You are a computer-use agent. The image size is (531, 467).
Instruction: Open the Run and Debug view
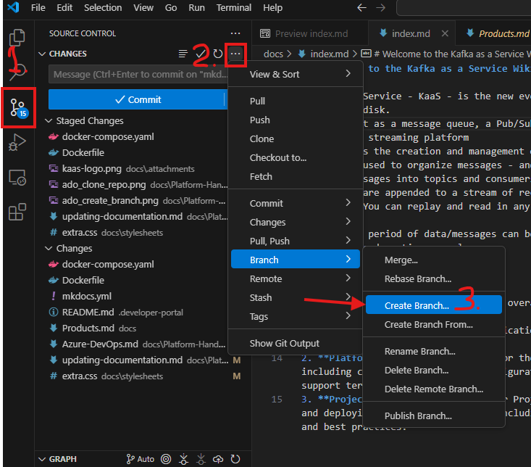(x=17, y=142)
